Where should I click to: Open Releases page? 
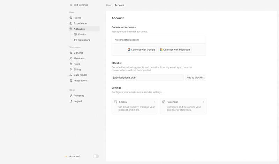click(x=84, y=96)
